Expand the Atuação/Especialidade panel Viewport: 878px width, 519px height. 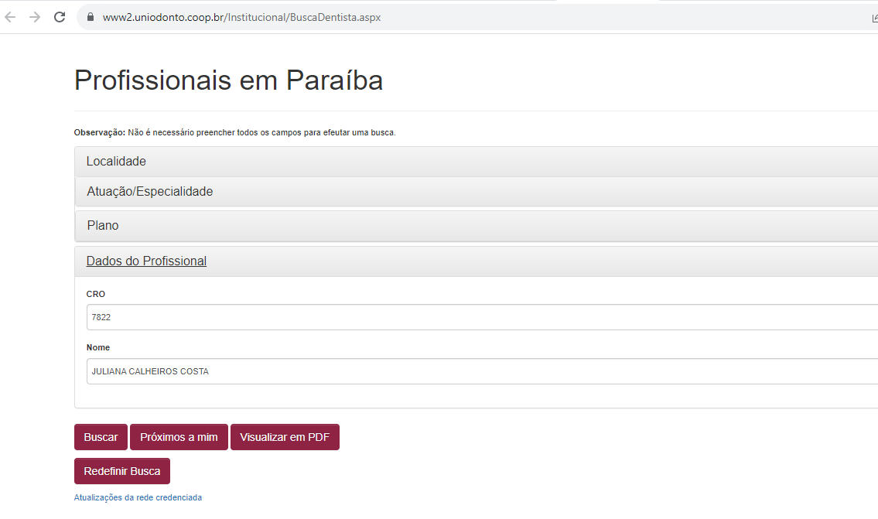point(149,192)
